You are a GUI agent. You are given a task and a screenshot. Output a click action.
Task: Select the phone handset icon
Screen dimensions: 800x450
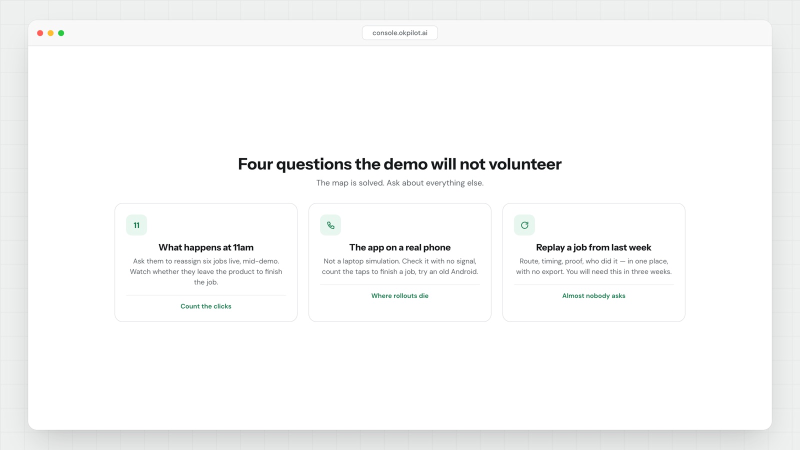tap(330, 225)
